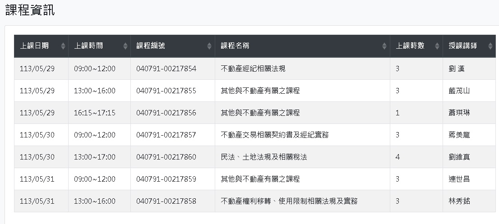Click sort arrows icon in 上課時間 header
Viewport: 499px width, 224px height.
[x=125, y=46]
